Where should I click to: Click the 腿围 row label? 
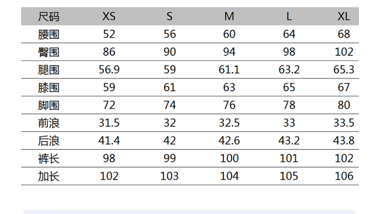point(49,70)
